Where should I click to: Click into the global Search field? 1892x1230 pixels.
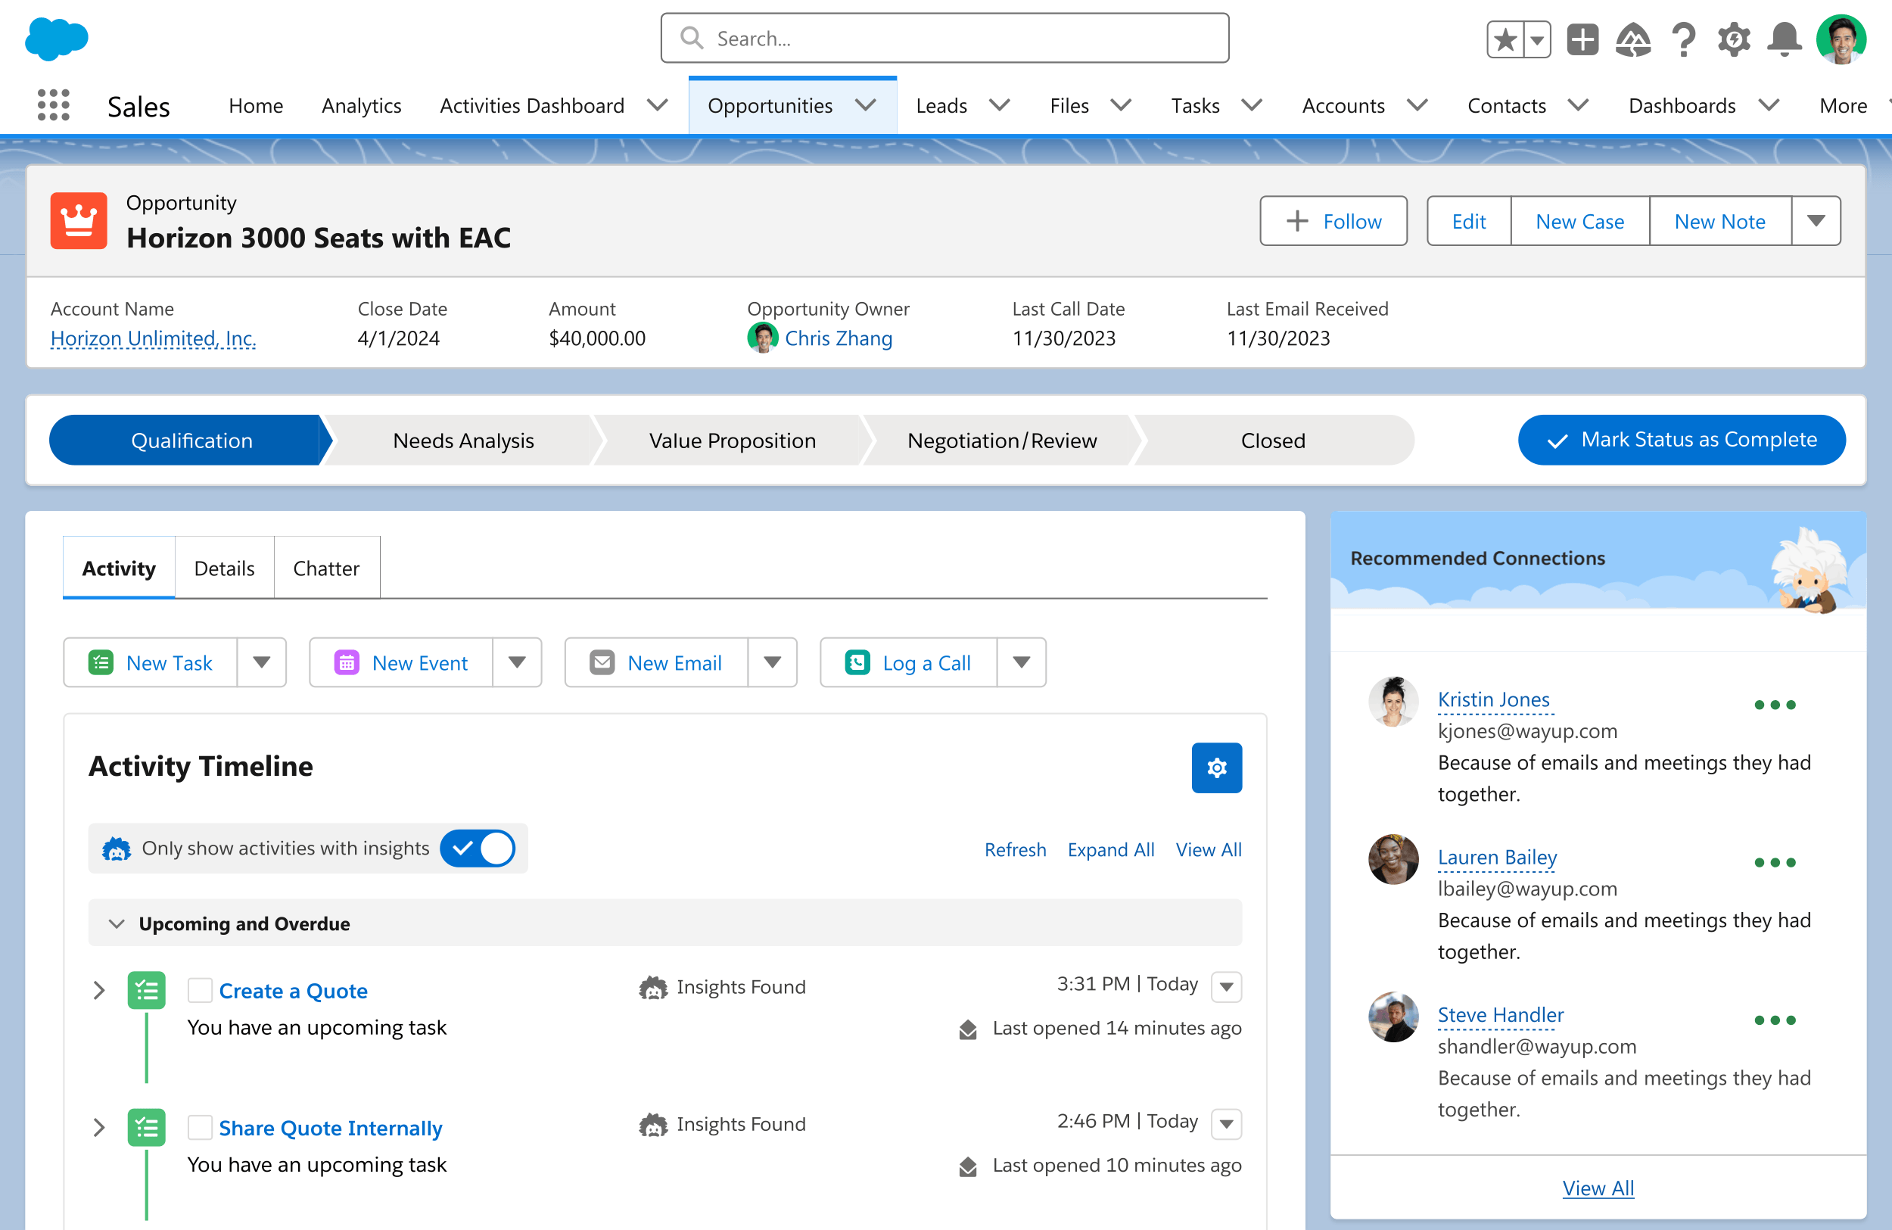pos(944,38)
